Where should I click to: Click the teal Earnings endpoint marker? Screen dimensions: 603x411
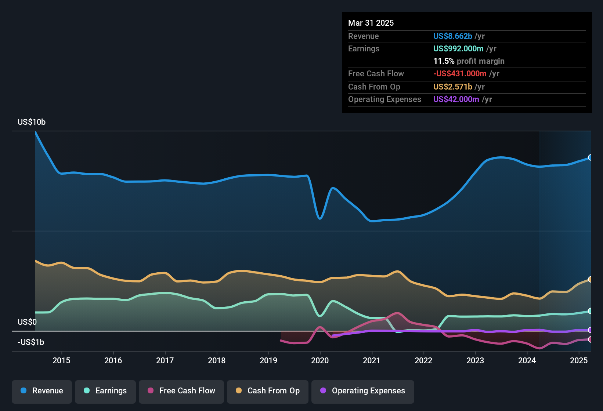click(x=590, y=311)
